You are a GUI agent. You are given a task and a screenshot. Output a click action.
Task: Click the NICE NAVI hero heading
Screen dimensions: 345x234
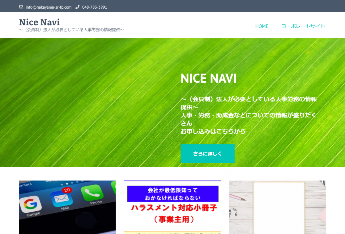point(208,79)
